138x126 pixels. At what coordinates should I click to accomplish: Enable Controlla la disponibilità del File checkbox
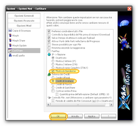(49, 35)
